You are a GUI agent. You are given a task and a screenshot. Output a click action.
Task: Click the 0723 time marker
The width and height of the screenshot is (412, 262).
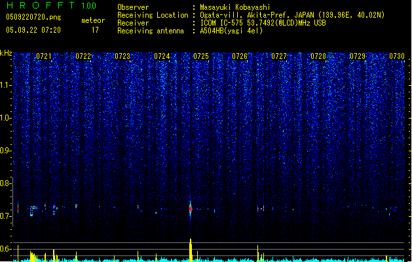pos(122,56)
